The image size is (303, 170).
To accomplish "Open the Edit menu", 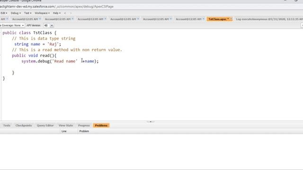I will point(4,13).
